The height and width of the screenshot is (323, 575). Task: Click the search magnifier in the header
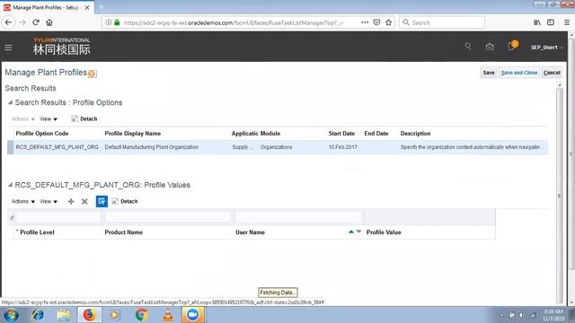(x=468, y=47)
